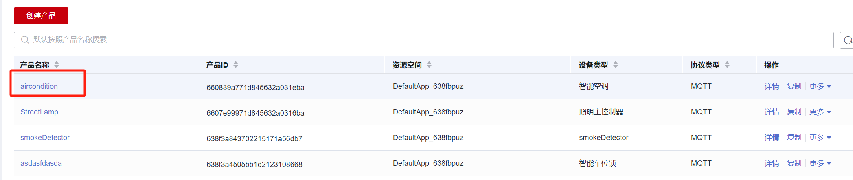Image resolution: width=853 pixels, height=180 pixels.
Task: Expand 更多 menu for aircondition row
Action: click(x=820, y=86)
